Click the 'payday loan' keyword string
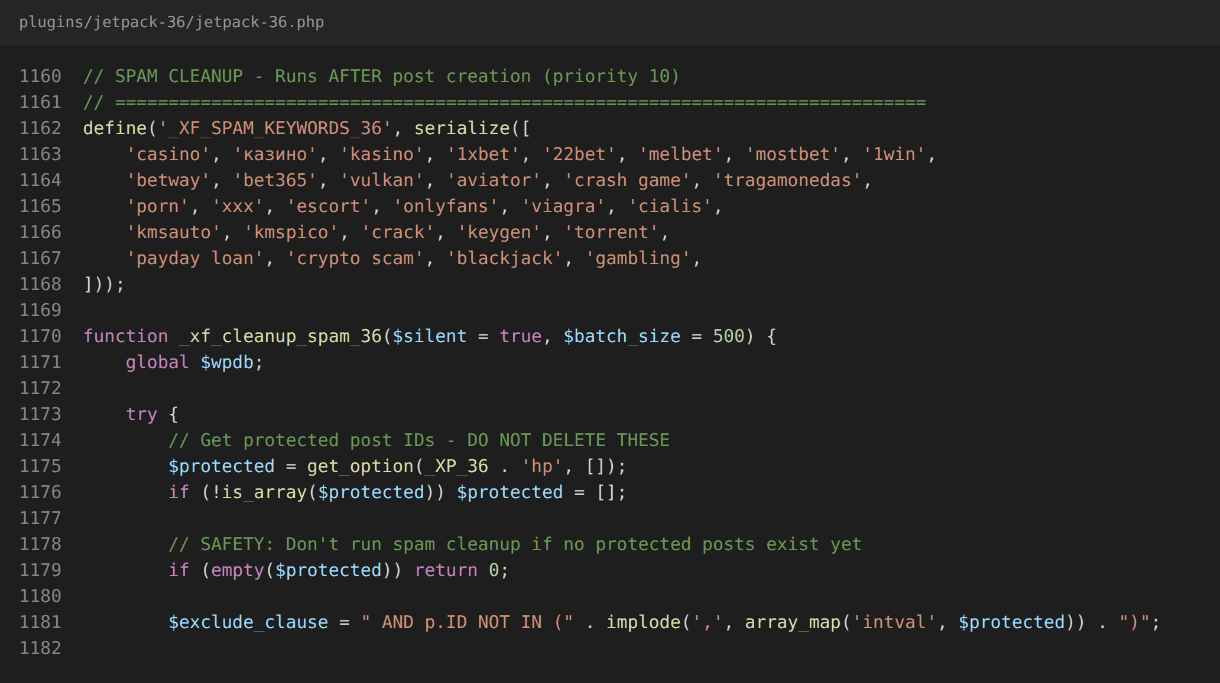 tap(195, 258)
